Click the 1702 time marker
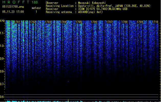The height and width of the screenshot is (102, 161). (x=33, y=22)
